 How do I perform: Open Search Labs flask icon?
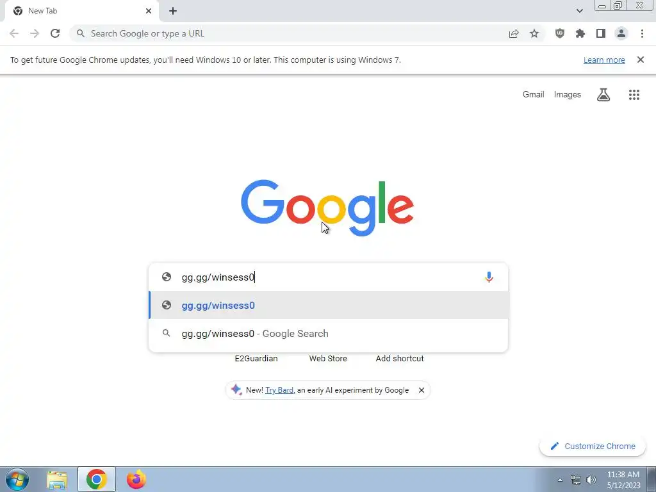click(x=603, y=95)
